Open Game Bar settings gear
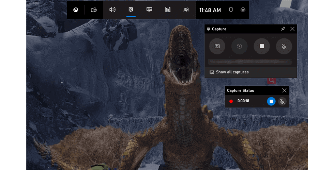Image resolution: width=334 pixels, height=170 pixels. pos(243,10)
